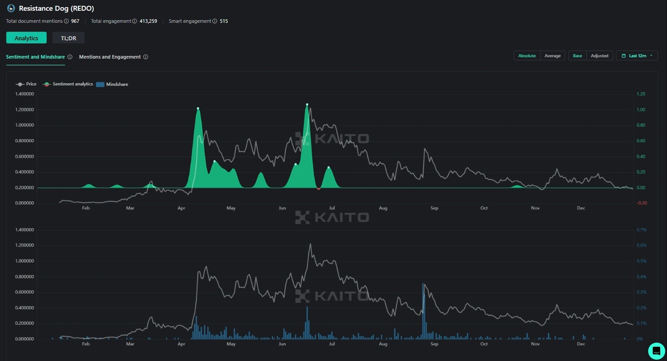The image size is (667, 361).
Task: Click info icon next to Mentions and Engagement
Action: click(146, 57)
